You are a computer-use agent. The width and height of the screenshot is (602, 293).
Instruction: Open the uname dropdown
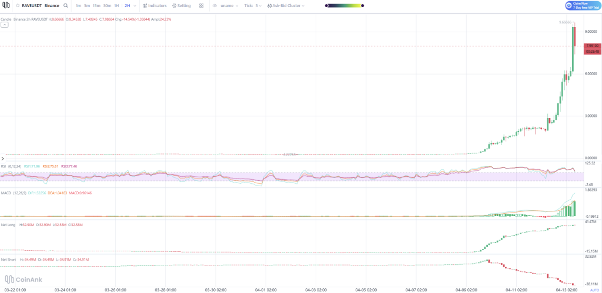coord(229,5)
